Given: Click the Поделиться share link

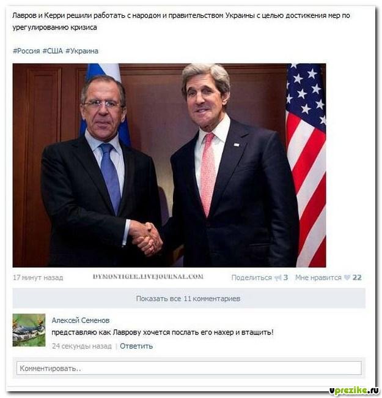Looking at the screenshot, I should point(252,278).
